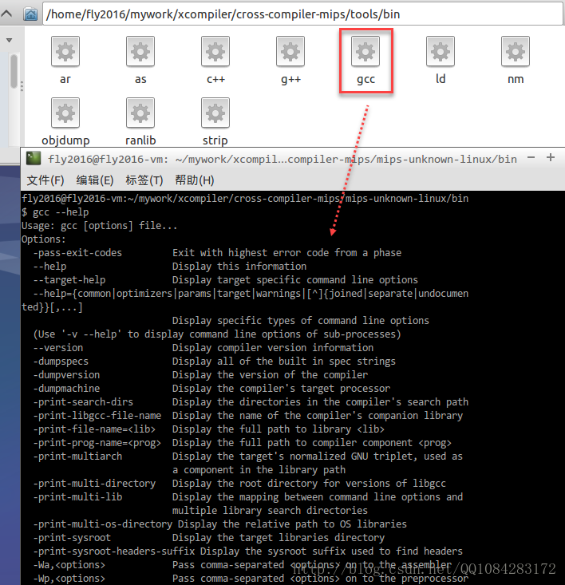Viewport: 565px width, 585px height.
Task: Click the '-dumpspecs' option text
Action: 61,362
